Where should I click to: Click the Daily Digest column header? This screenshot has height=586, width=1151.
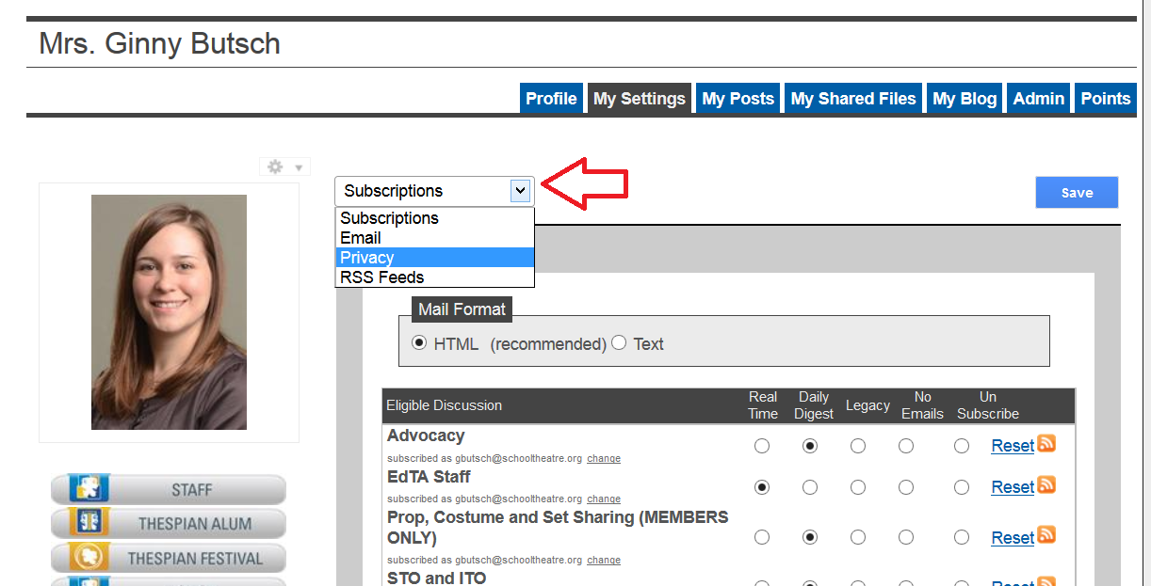pos(814,405)
